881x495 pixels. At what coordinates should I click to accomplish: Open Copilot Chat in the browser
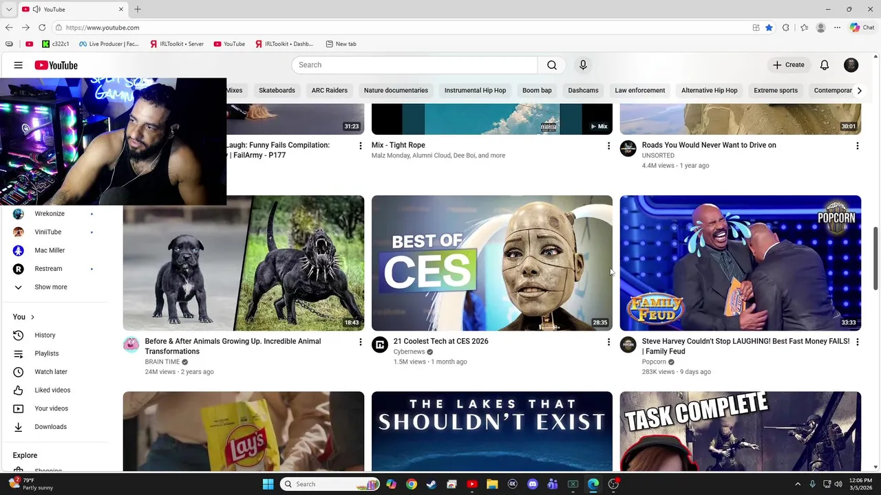coord(862,27)
